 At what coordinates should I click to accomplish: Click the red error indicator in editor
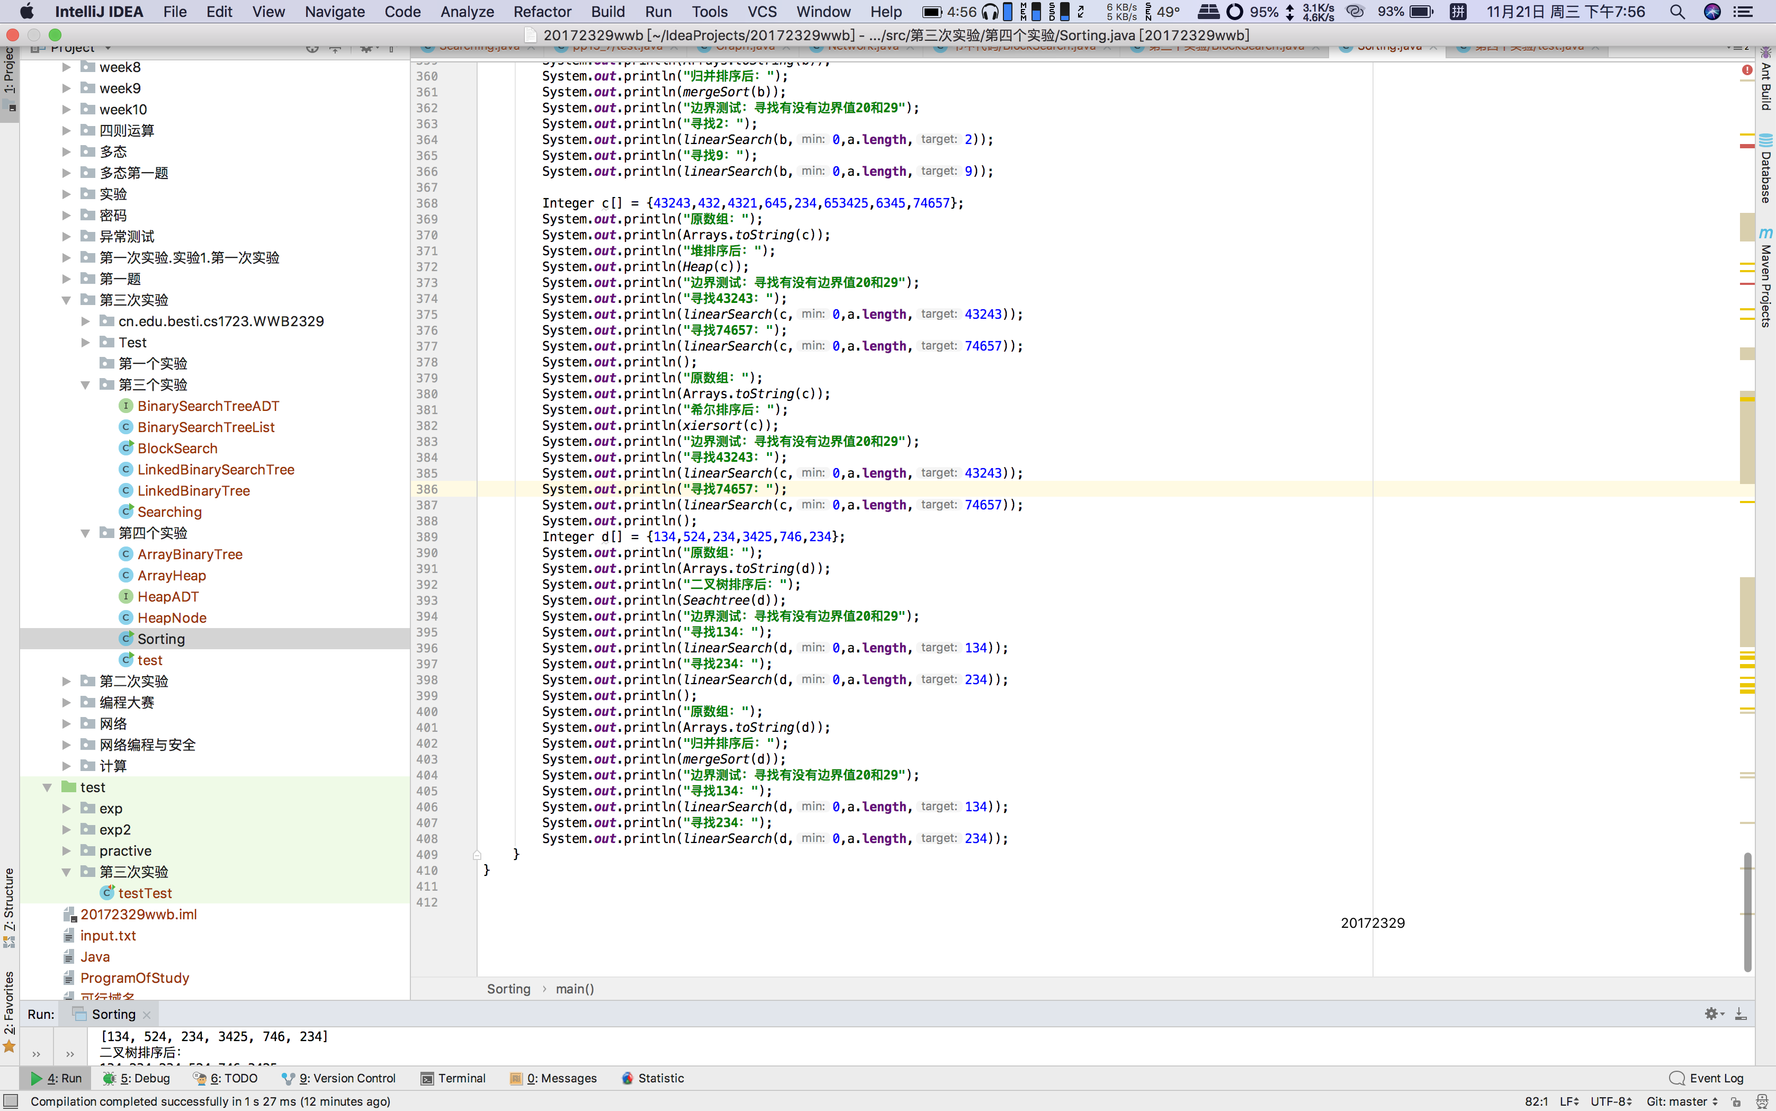point(1746,70)
